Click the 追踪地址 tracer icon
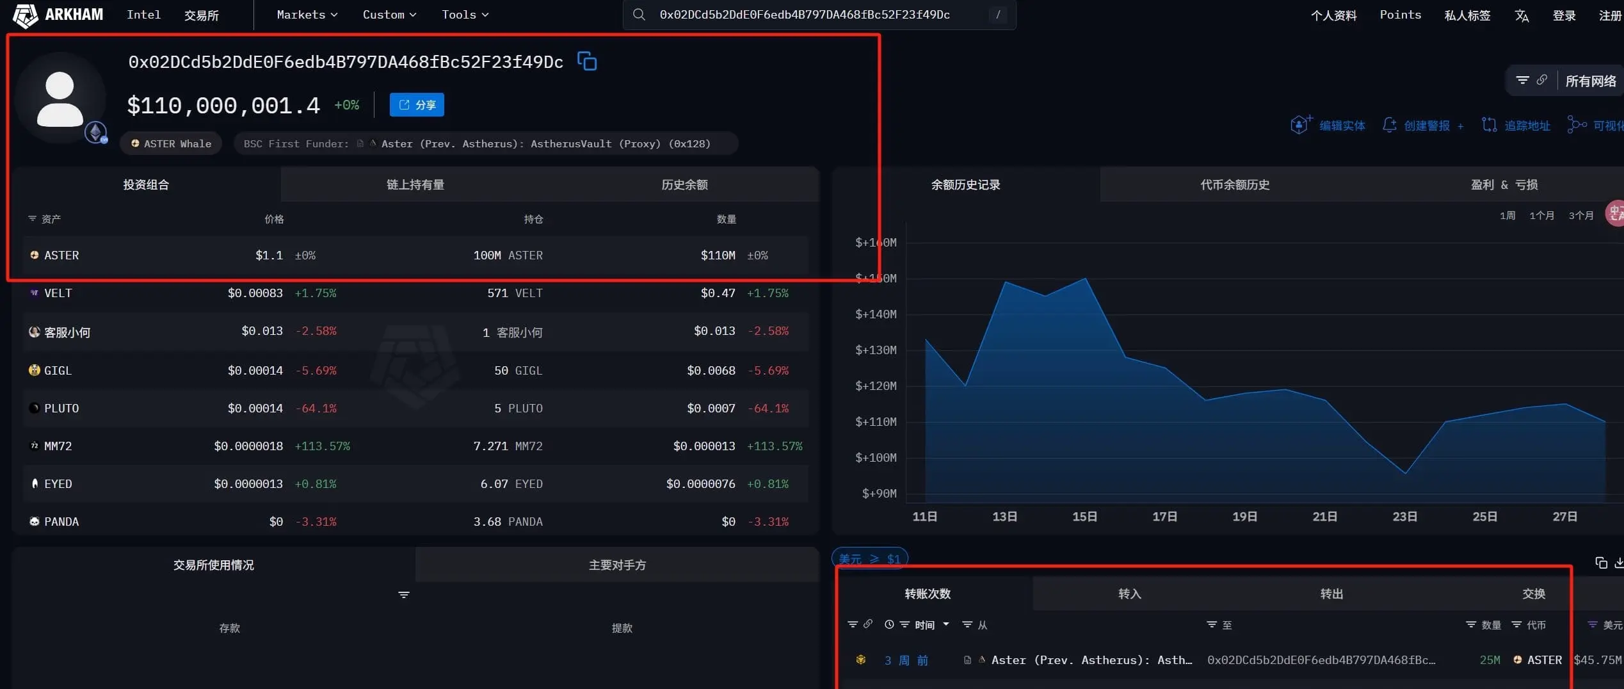The image size is (1624, 689). click(x=1489, y=125)
